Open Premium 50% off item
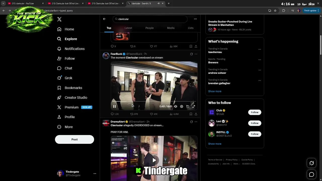The image size is (322, 181). [x=75, y=107]
